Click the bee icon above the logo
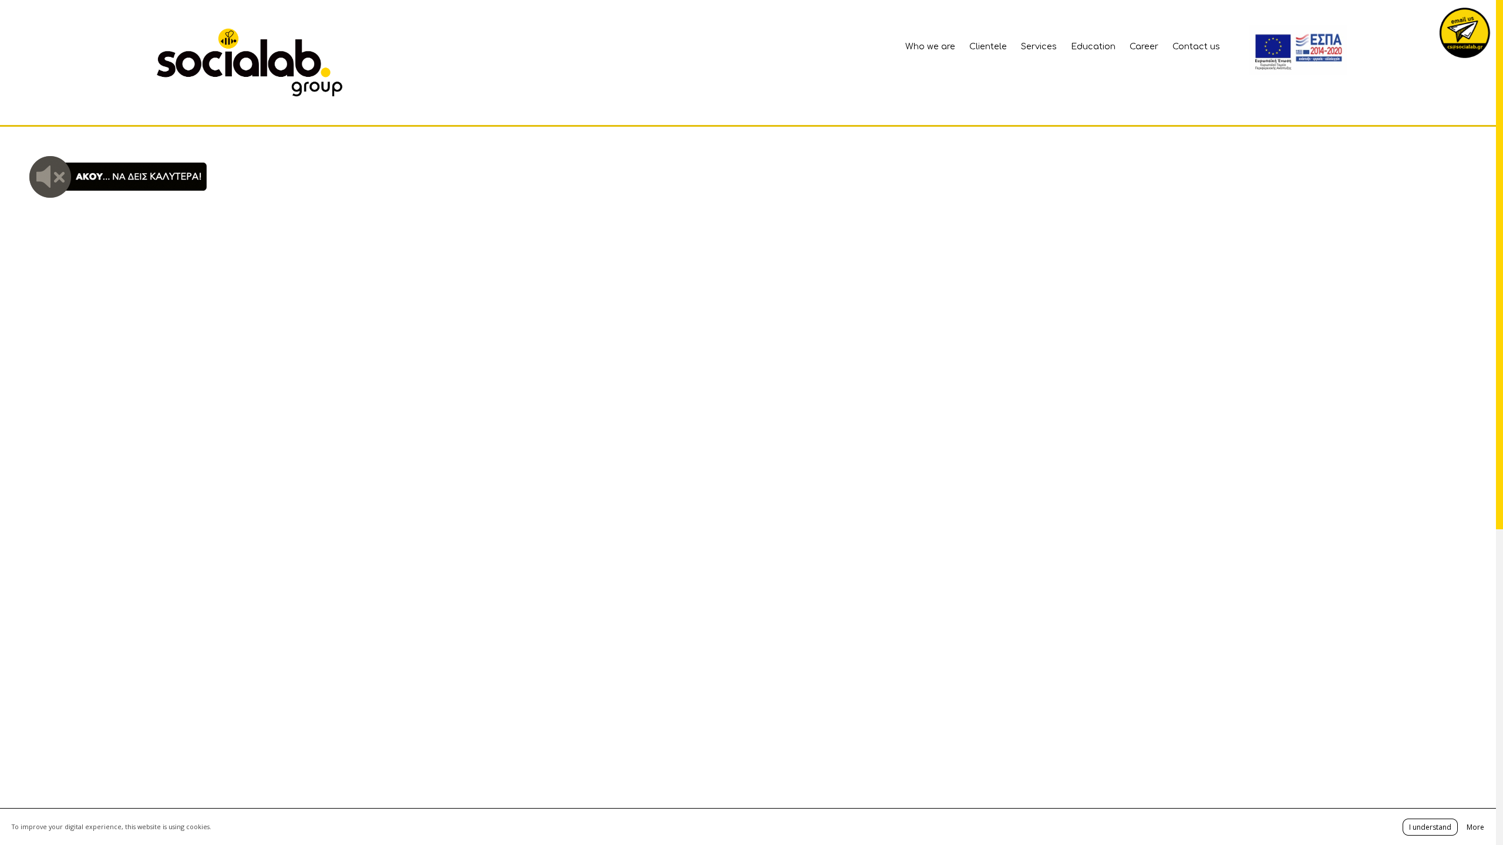 coord(228,36)
